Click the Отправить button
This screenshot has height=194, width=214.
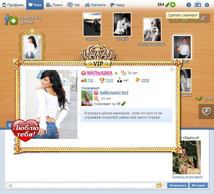click(x=178, y=185)
